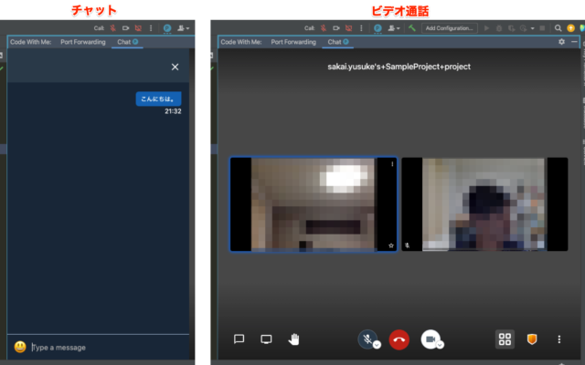Select Port Forwarding tab in video panel
The image size is (585, 365).
293,42
